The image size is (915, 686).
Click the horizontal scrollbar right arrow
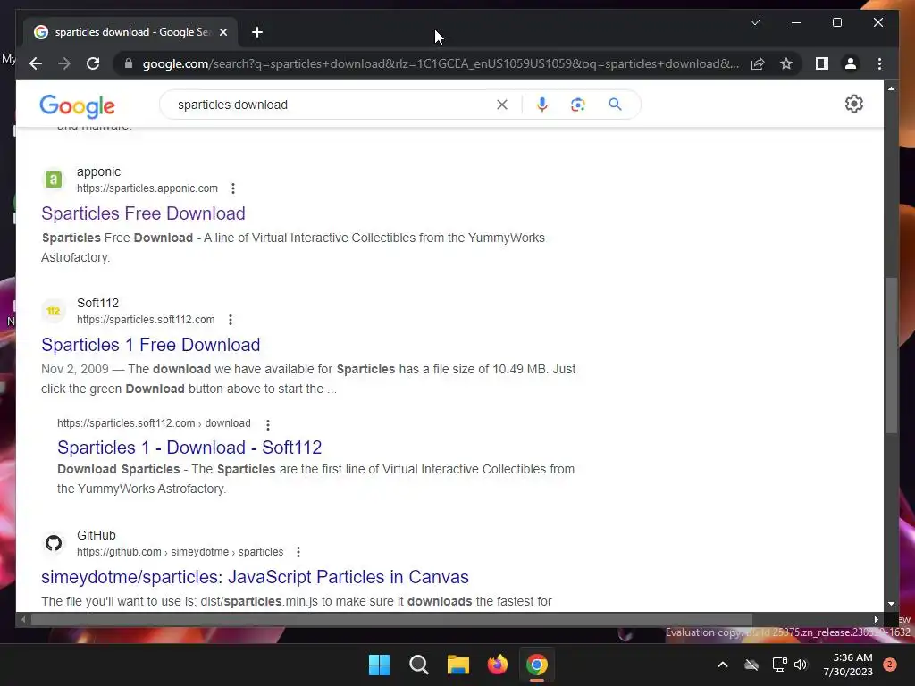point(876,620)
